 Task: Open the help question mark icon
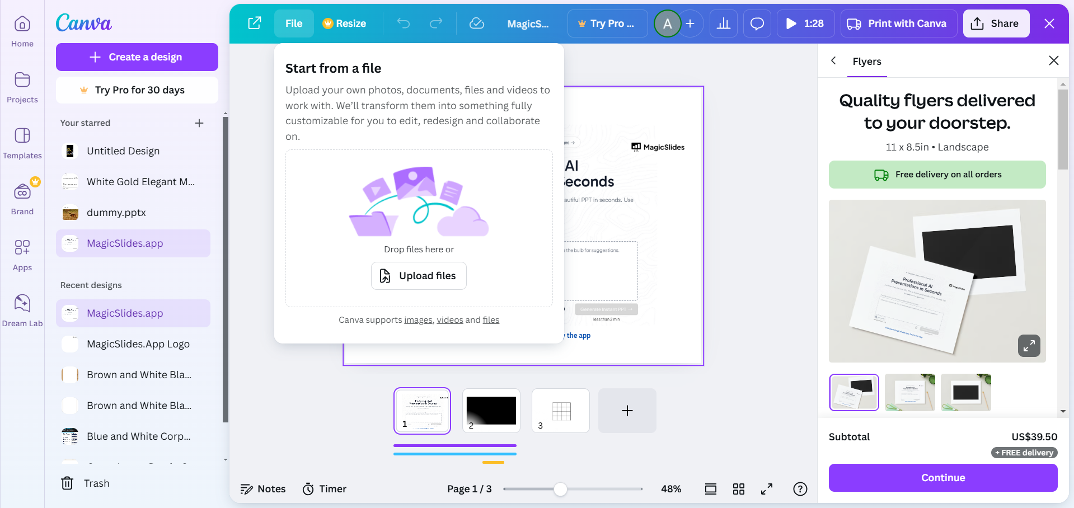[800, 489]
